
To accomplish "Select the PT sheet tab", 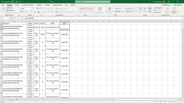I will tap(11, 99).
